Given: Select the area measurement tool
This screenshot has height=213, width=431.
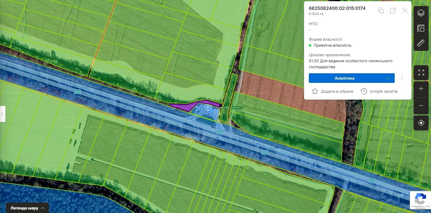Looking at the screenshot, I should (421, 28).
